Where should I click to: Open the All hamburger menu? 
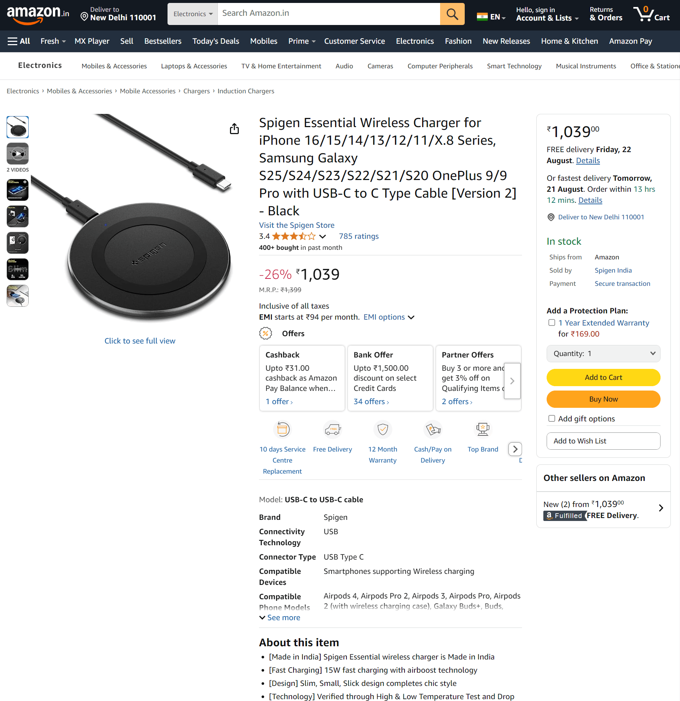[19, 41]
